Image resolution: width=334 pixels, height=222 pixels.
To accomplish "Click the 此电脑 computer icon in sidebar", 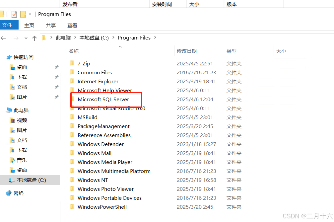I will click(x=9, y=111).
